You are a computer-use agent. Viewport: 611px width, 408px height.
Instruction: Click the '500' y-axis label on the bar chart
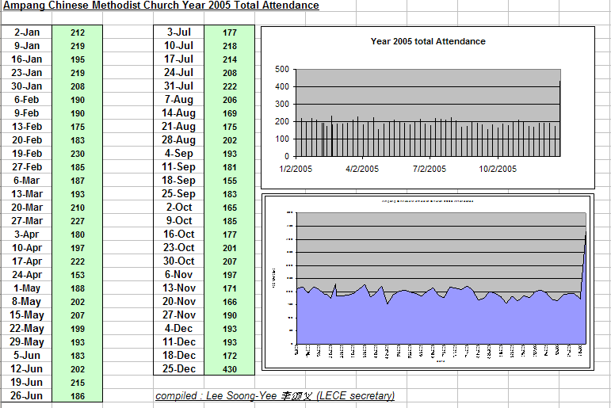click(282, 70)
